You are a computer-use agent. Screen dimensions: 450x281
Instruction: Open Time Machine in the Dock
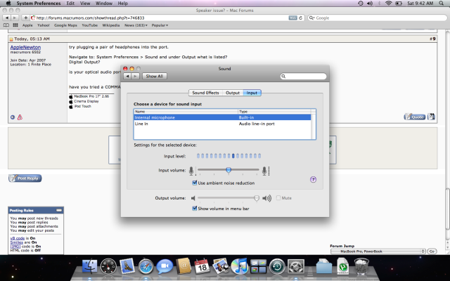point(277,266)
